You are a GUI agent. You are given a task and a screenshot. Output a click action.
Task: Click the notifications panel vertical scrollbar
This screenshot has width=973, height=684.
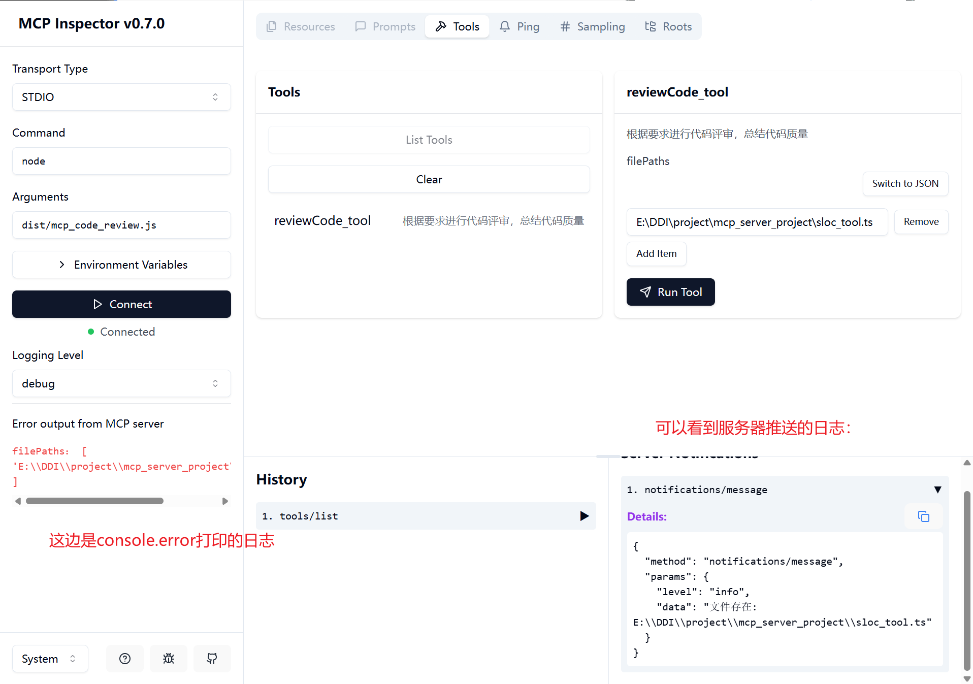pyautogui.click(x=967, y=580)
